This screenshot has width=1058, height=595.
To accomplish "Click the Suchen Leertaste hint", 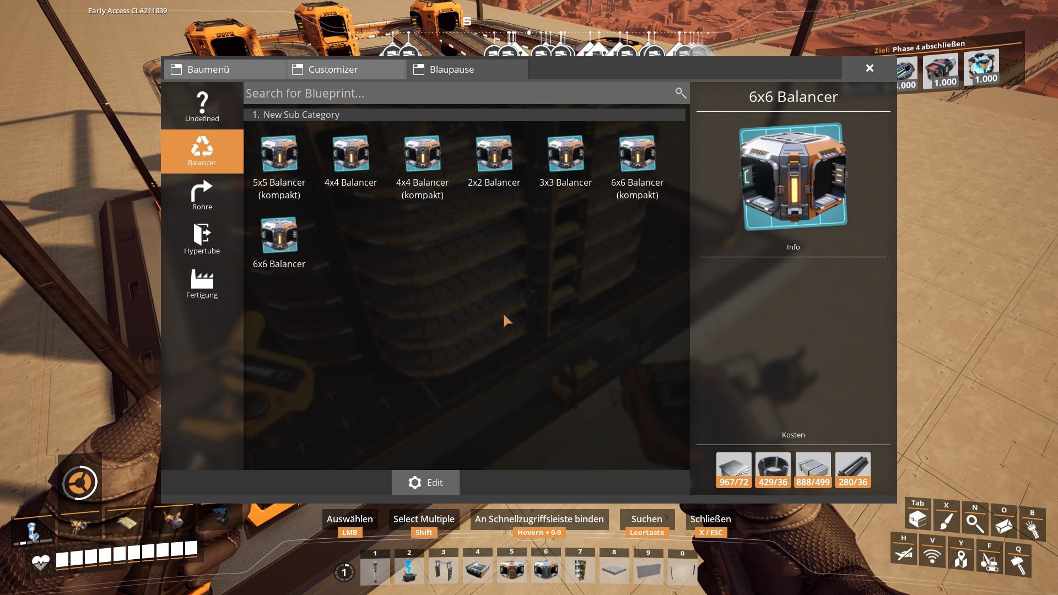I will [647, 524].
